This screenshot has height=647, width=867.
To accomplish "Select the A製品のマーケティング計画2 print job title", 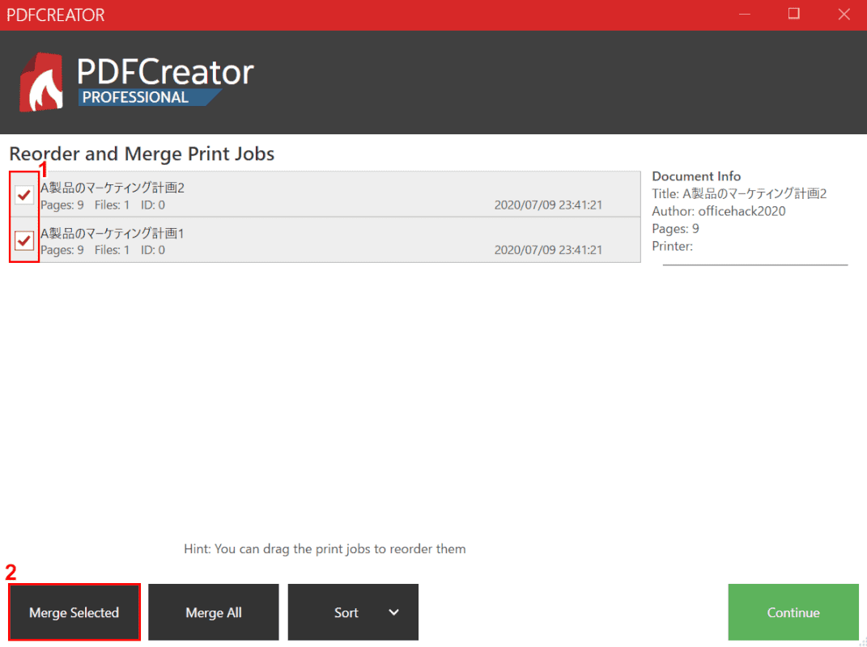I will click(113, 188).
